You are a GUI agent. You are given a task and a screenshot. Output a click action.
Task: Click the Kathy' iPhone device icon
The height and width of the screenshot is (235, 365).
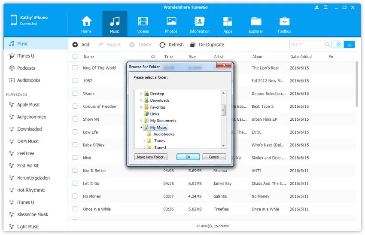coord(14,20)
